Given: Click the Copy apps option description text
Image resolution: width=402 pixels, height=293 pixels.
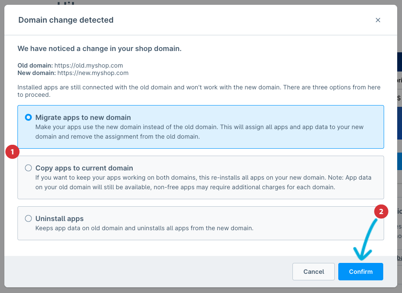Looking at the screenshot, I should tap(203, 182).
